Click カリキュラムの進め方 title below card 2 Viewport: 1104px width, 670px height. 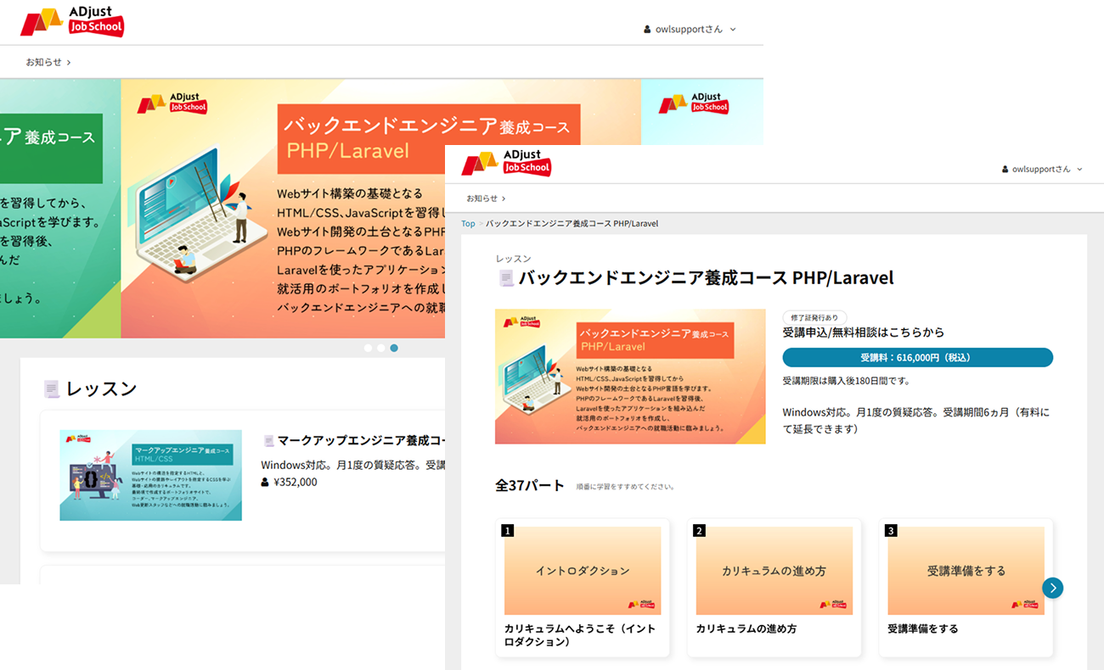coord(746,629)
